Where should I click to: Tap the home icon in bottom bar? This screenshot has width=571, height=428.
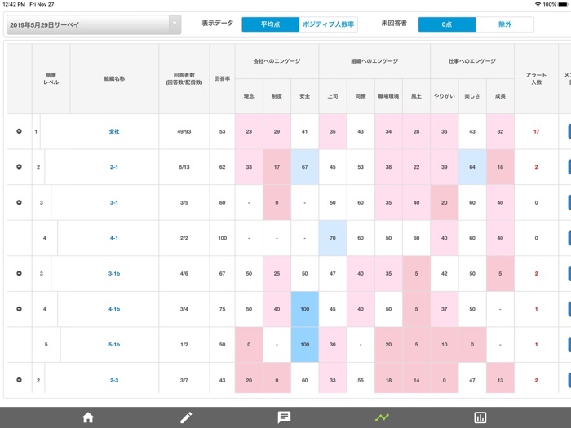(88, 417)
